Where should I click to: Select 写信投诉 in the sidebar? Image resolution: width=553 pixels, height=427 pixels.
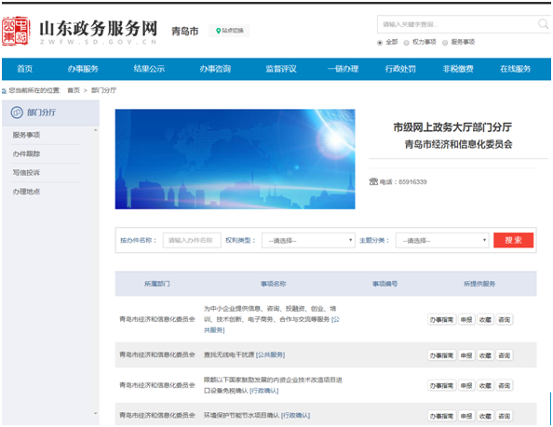tap(26, 173)
